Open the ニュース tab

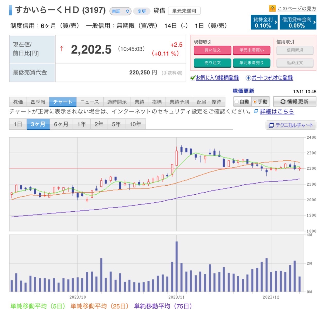(x=90, y=102)
